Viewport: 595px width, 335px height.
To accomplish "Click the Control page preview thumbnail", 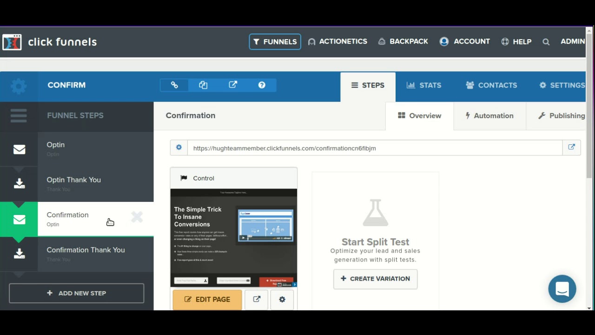I will click(x=234, y=238).
